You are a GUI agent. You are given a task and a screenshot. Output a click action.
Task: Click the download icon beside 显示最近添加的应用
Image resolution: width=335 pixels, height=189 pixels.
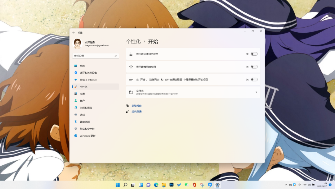click(131, 54)
